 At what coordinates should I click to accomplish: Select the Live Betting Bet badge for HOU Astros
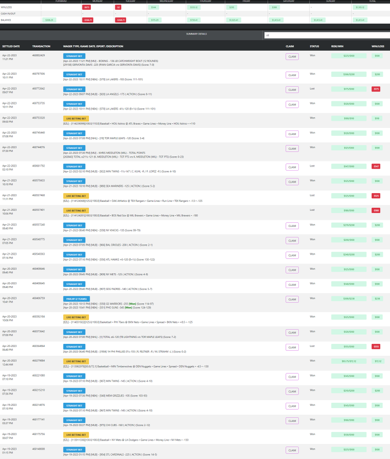(x=76, y=119)
